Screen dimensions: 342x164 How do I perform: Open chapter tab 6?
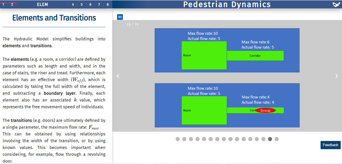[x=90, y=5]
